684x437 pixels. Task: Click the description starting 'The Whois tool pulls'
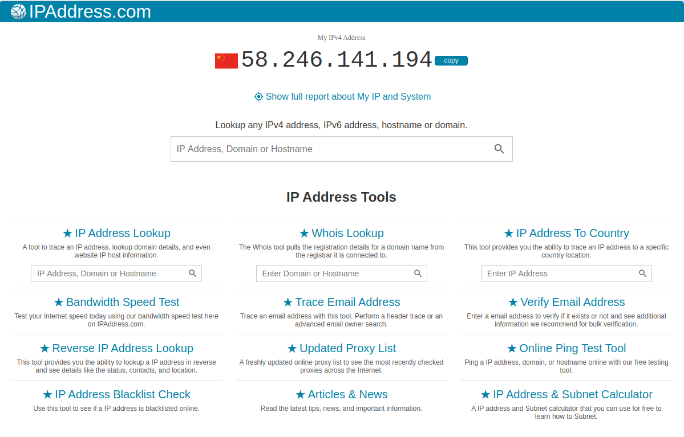[342, 251]
